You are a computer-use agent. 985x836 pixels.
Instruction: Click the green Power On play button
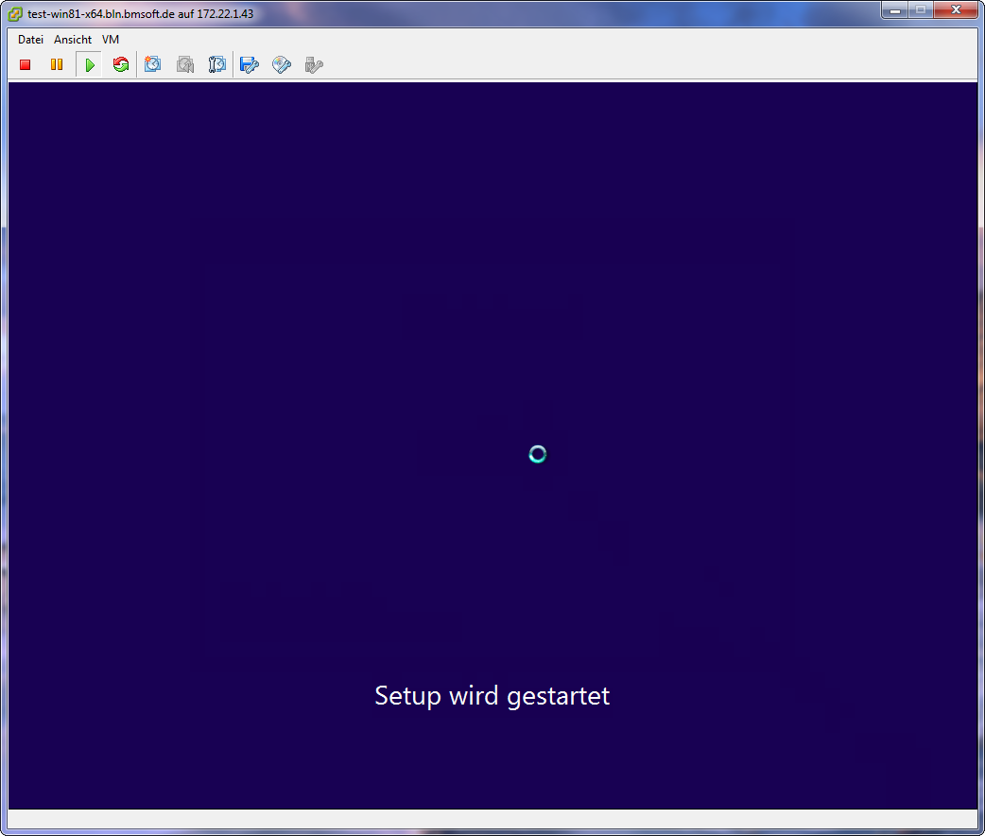89,64
